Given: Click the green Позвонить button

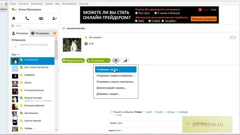Looking at the screenshot, I should click(x=96, y=61).
